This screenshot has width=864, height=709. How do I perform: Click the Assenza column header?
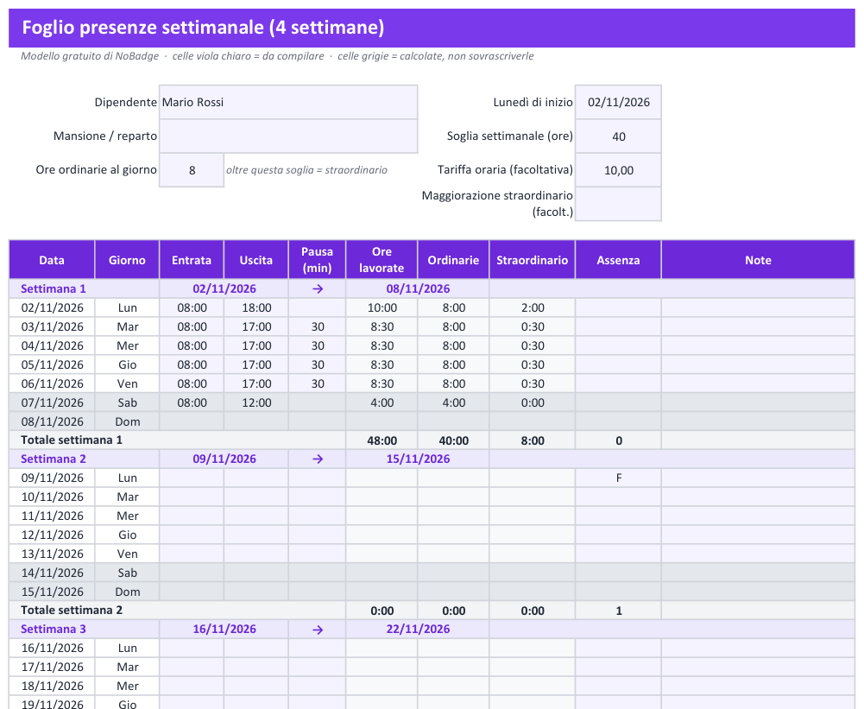coord(618,260)
